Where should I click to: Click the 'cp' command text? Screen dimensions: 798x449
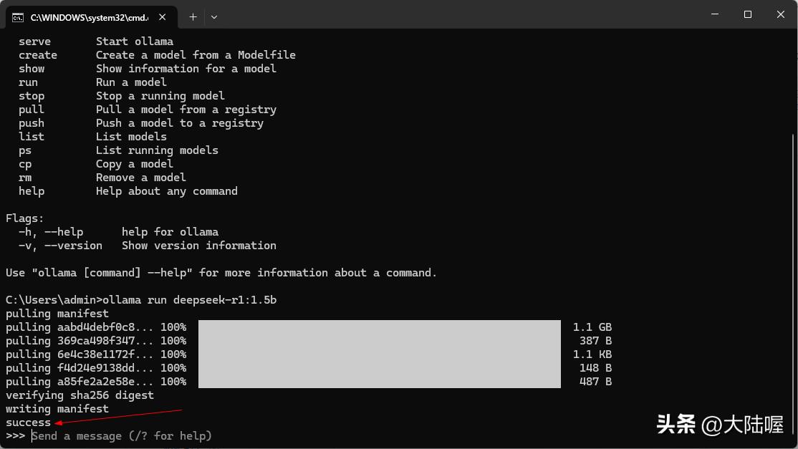tap(25, 165)
